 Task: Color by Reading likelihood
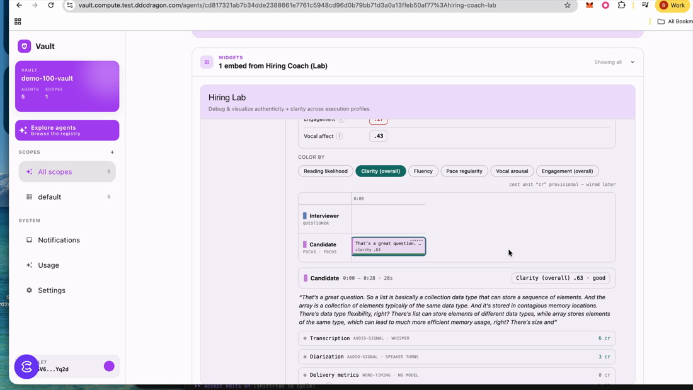pos(326,171)
